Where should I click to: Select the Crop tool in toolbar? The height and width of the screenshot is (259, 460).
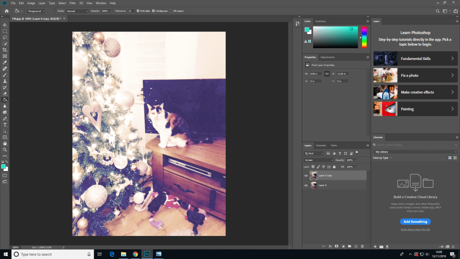point(5,50)
